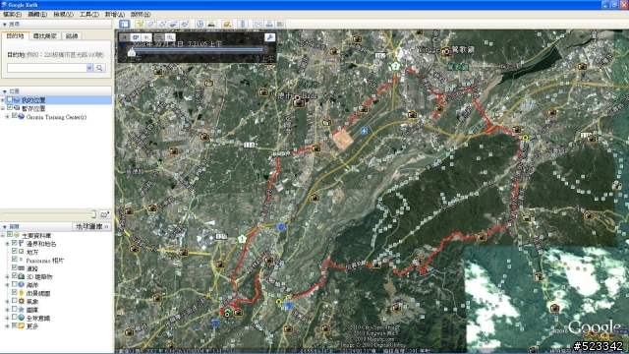Click the camera icon beside Bade label

tap(299, 102)
